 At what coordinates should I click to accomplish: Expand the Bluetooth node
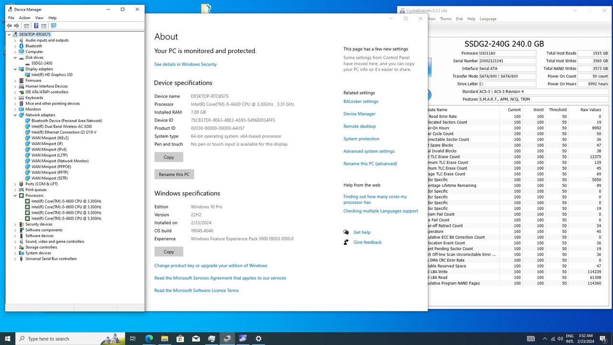point(15,46)
